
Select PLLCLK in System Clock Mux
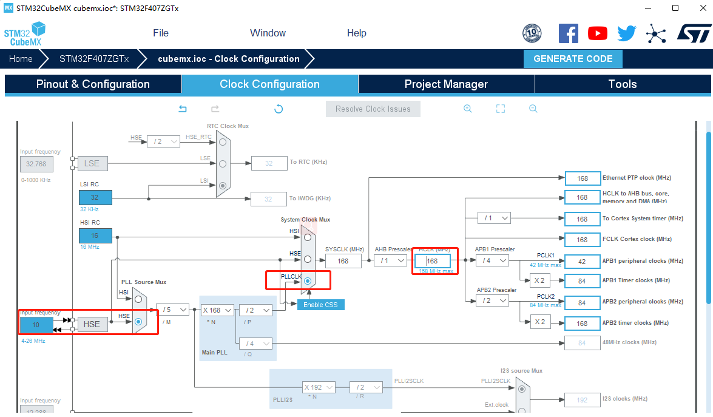pyautogui.click(x=308, y=281)
